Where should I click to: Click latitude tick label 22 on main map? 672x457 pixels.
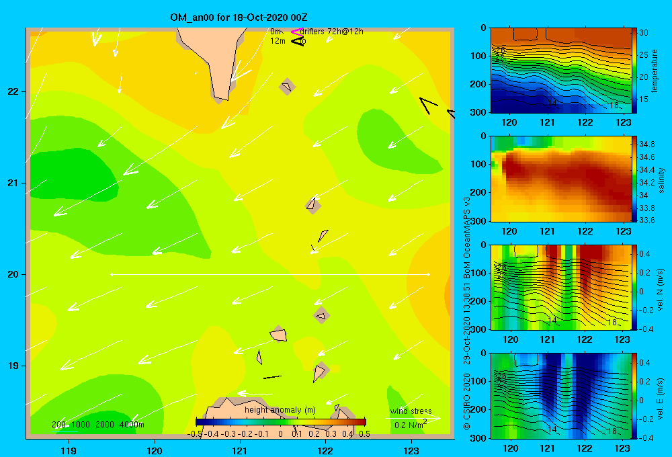(13, 92)
